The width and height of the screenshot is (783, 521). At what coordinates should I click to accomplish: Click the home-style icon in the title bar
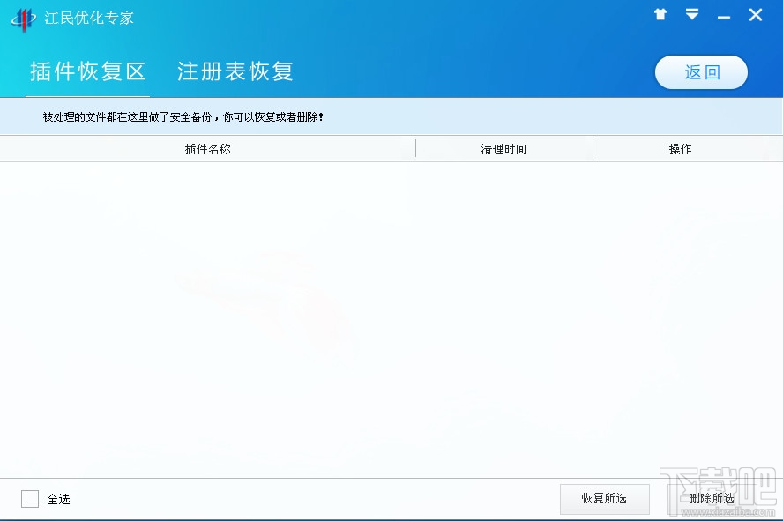click(660, 14)
